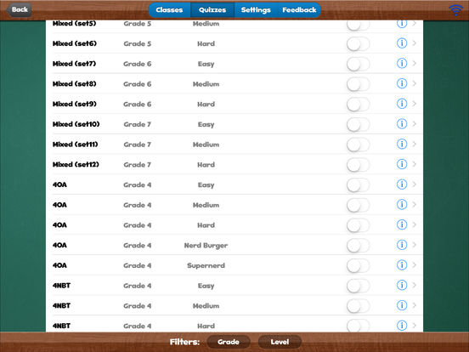Open chevron on 4NBT Hard row
Image resolution: width=469 pixels, height=352 pixels.
pyautogui.click(x=415, y=326)
